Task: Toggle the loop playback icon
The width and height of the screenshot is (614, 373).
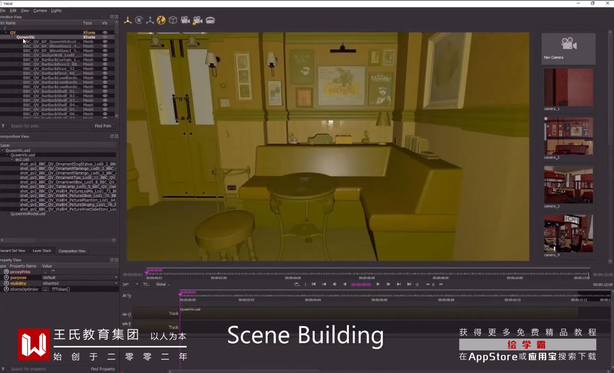Action: 297,284
